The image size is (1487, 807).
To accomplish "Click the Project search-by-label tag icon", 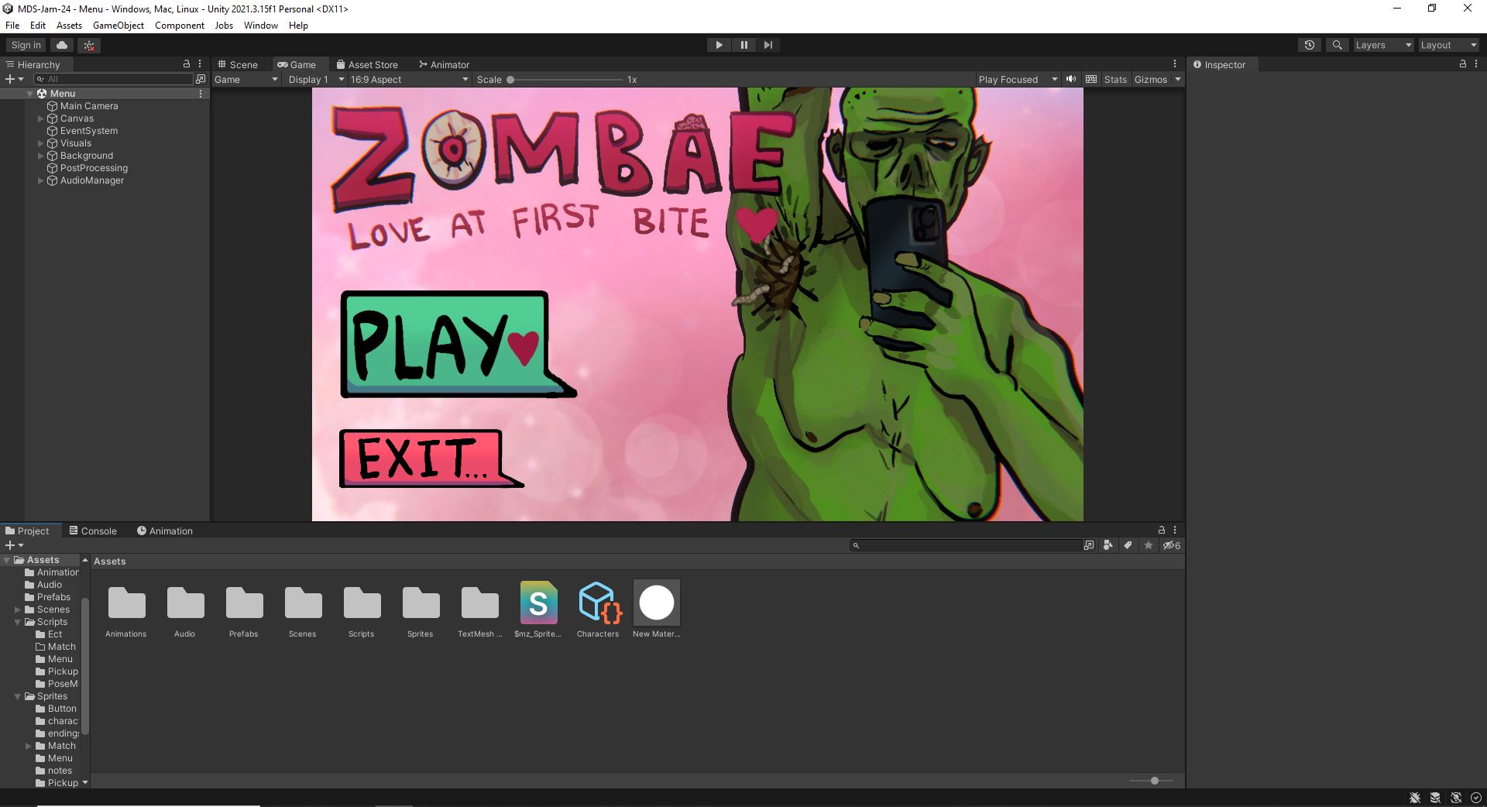I will [x=1128, y=545].
